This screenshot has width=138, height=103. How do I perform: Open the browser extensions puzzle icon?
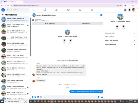(x=128, y=5)
